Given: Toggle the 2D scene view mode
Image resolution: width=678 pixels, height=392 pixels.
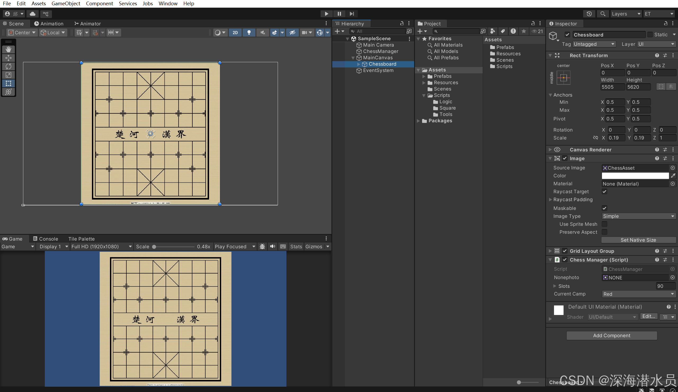Looking at the screenshot, I should [x=235, y=33].
